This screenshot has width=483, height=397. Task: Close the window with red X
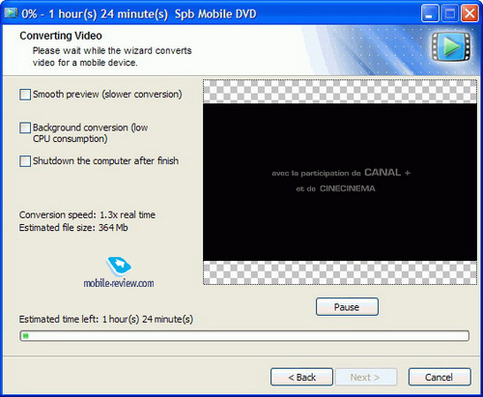[469, 14]
